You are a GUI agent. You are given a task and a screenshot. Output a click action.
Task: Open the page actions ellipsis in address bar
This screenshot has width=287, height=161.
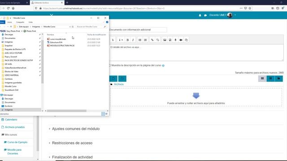241,8
